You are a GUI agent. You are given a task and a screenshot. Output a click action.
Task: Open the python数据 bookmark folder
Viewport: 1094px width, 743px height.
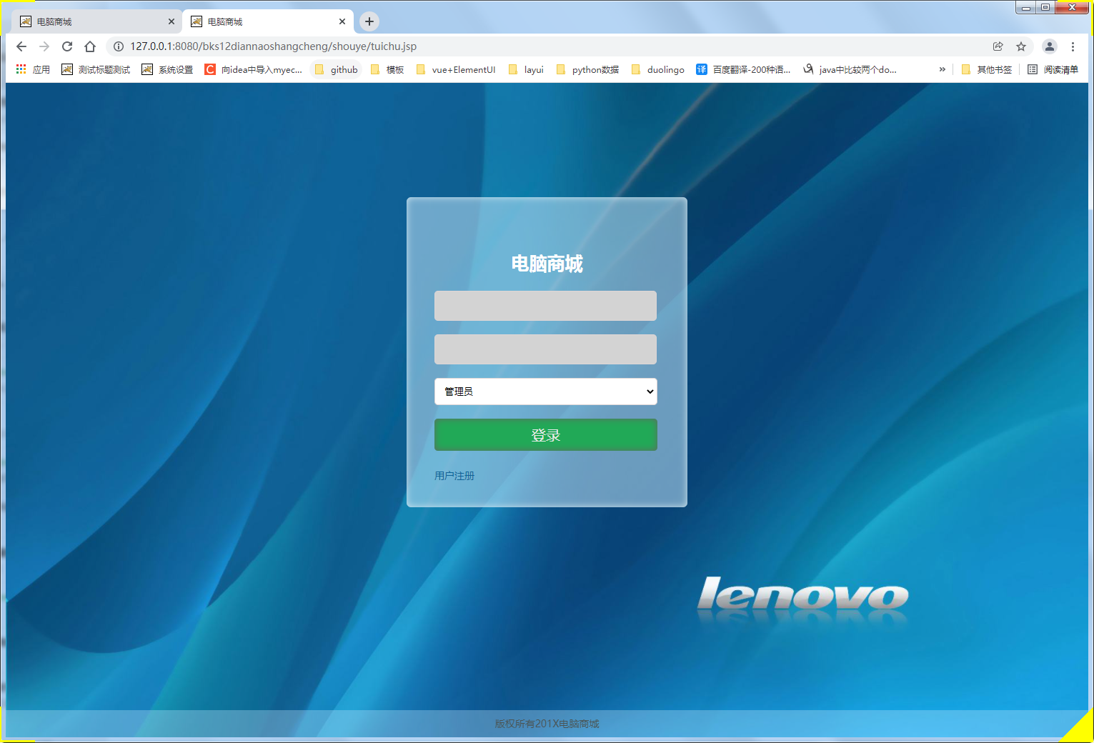click(587, 69)
